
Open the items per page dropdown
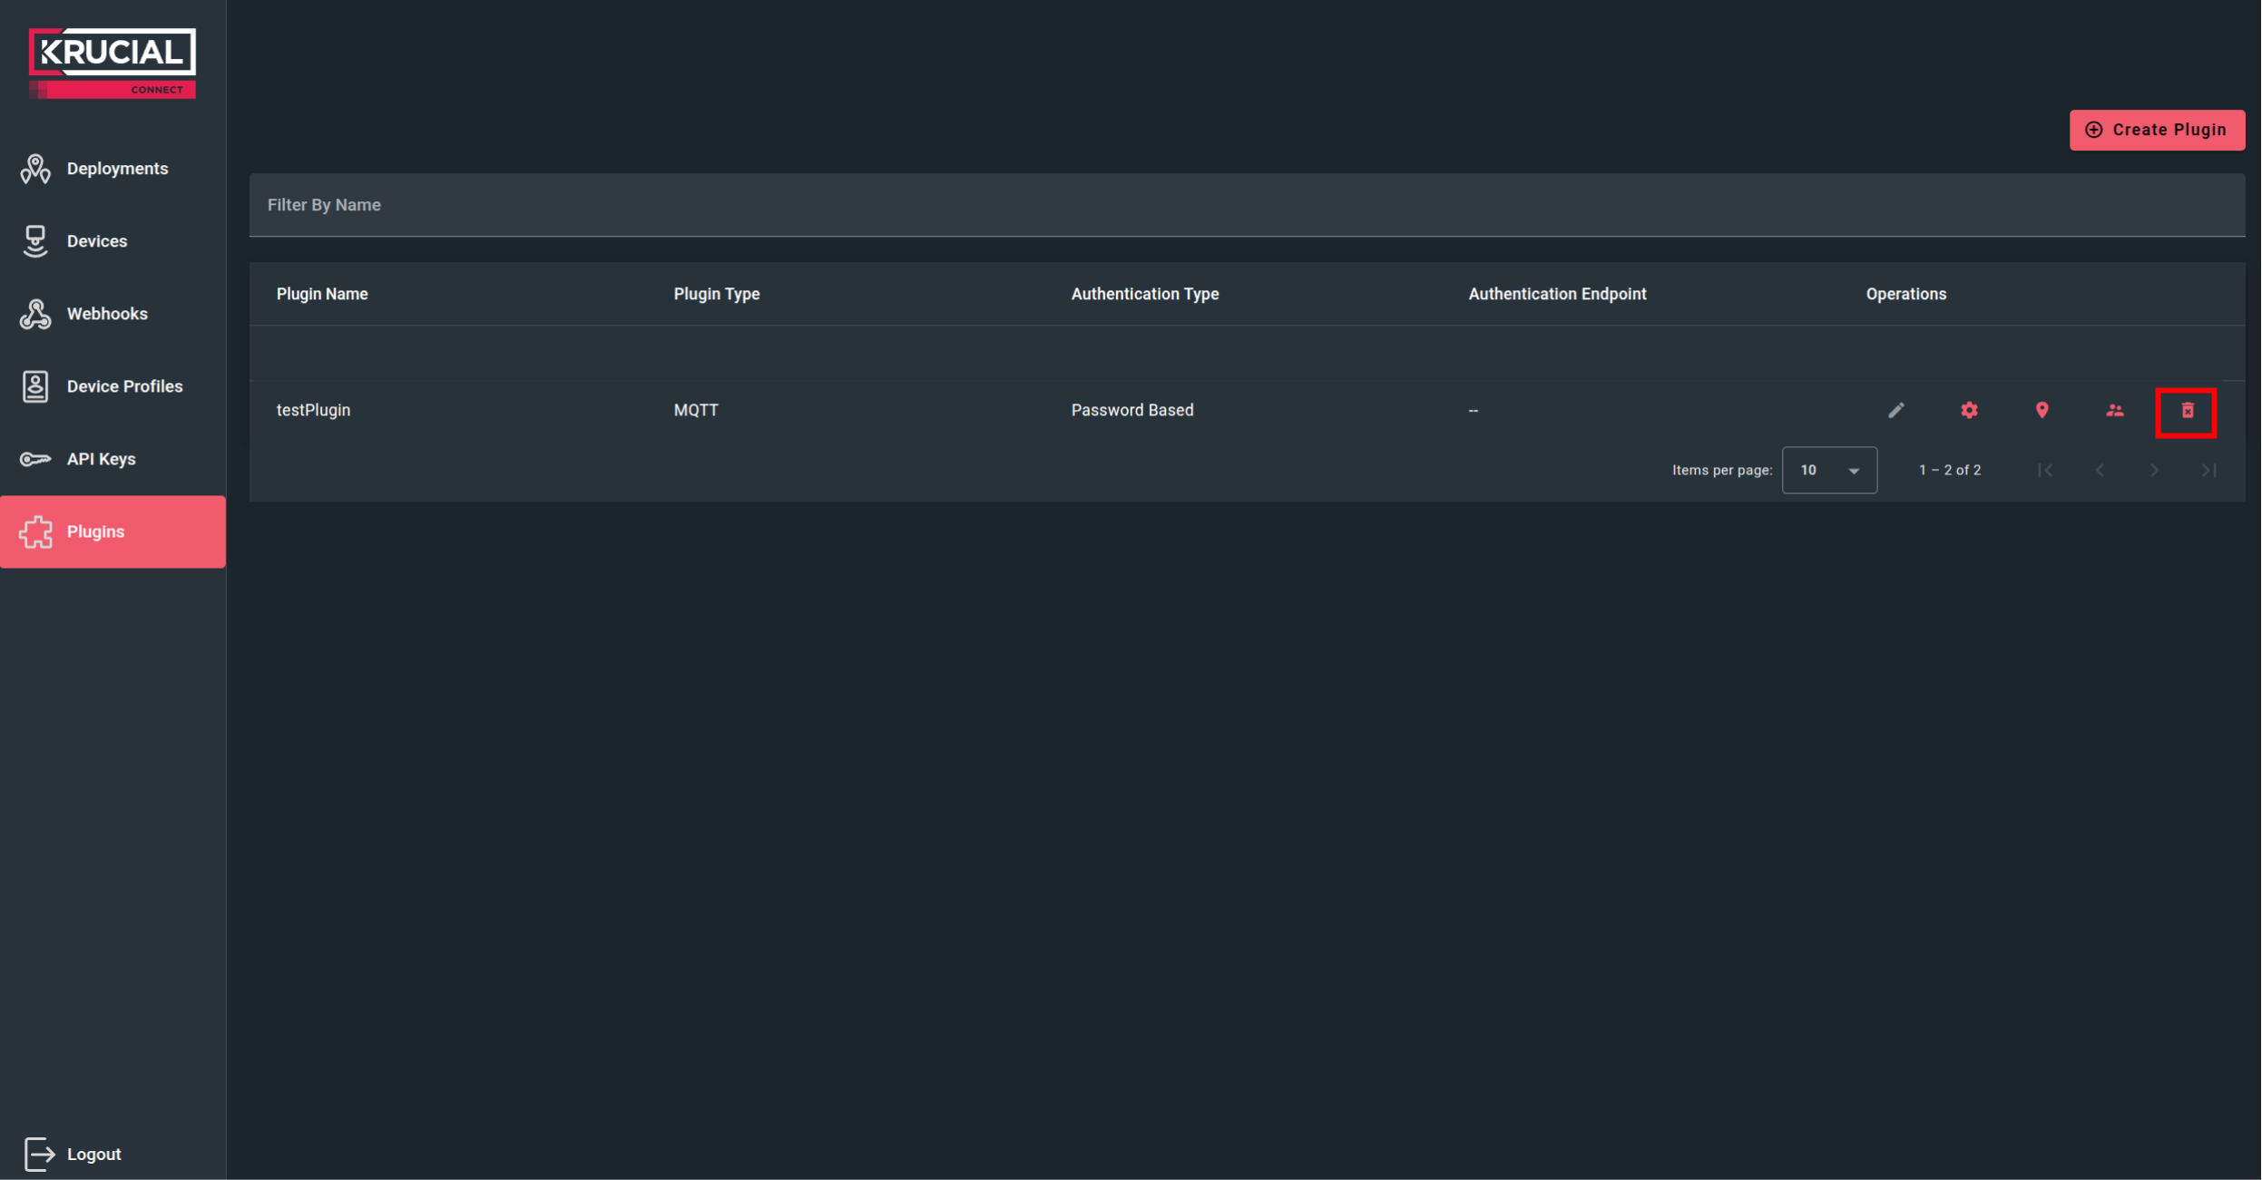1829,470
